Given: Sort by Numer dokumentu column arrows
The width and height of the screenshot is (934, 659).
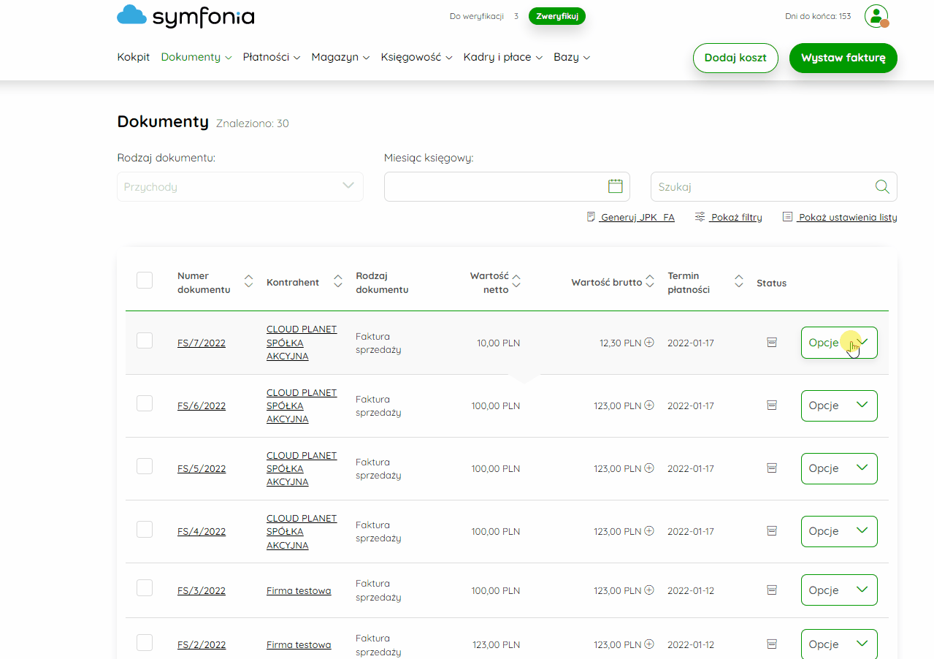Looking at the screenshot, I should tap(248, 281).
